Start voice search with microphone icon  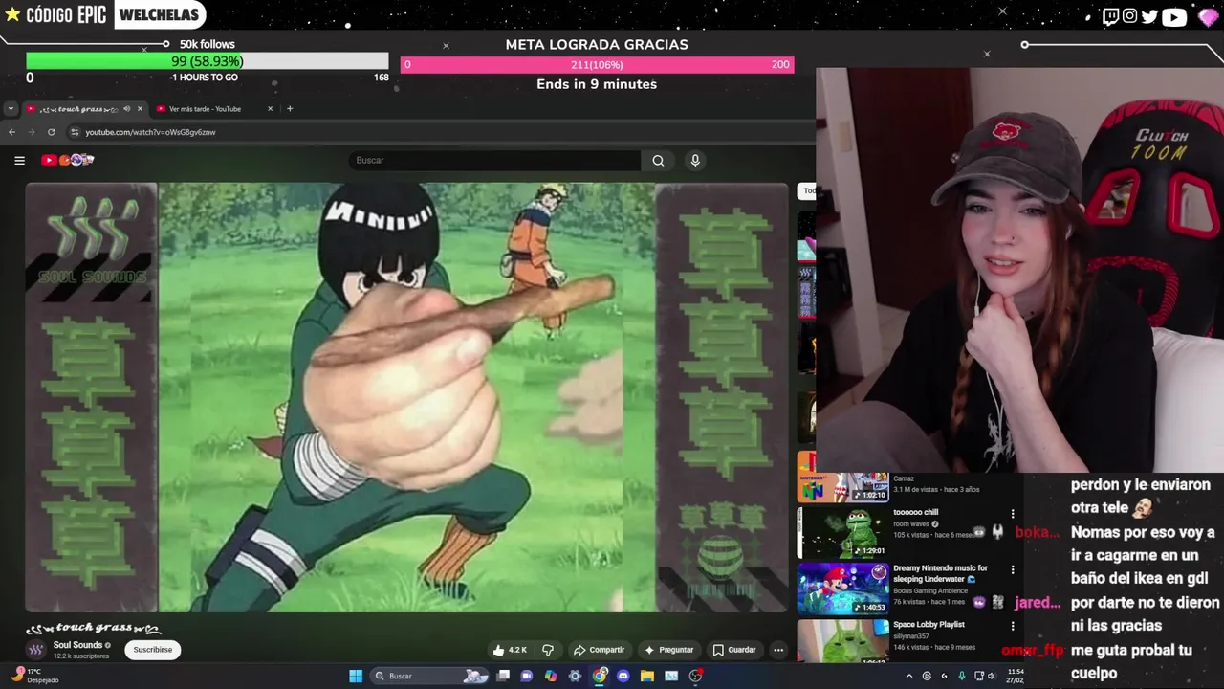(x=695, y=161)
